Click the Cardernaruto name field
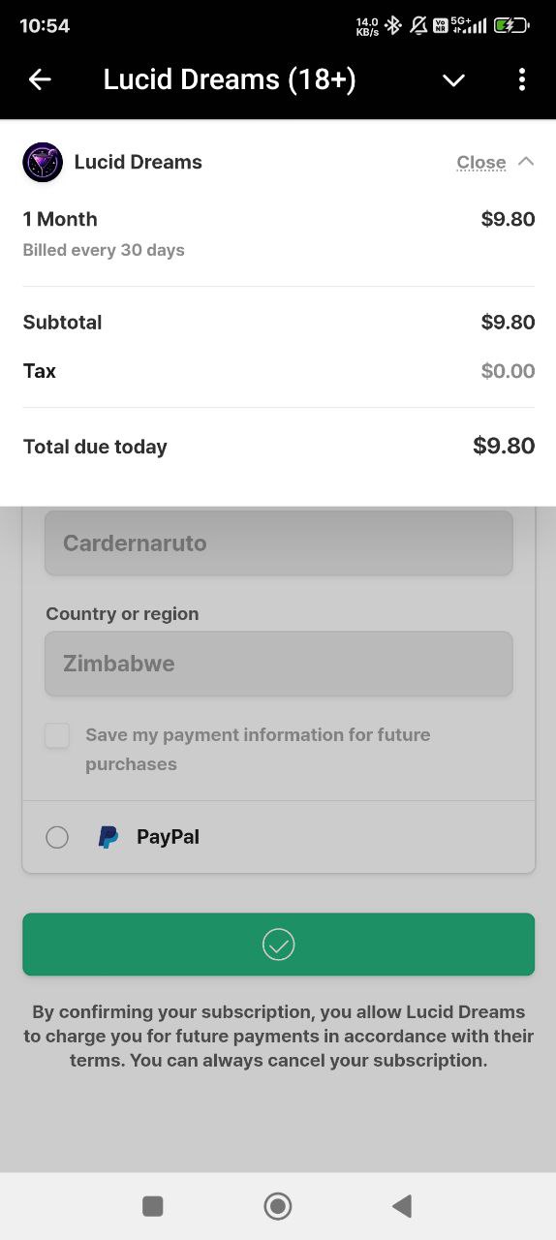556x1240 pixels. tap(279, 542)
